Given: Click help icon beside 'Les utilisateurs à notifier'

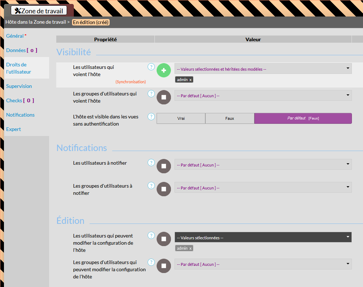Looking at the screenshot, I should click(151, 163).
